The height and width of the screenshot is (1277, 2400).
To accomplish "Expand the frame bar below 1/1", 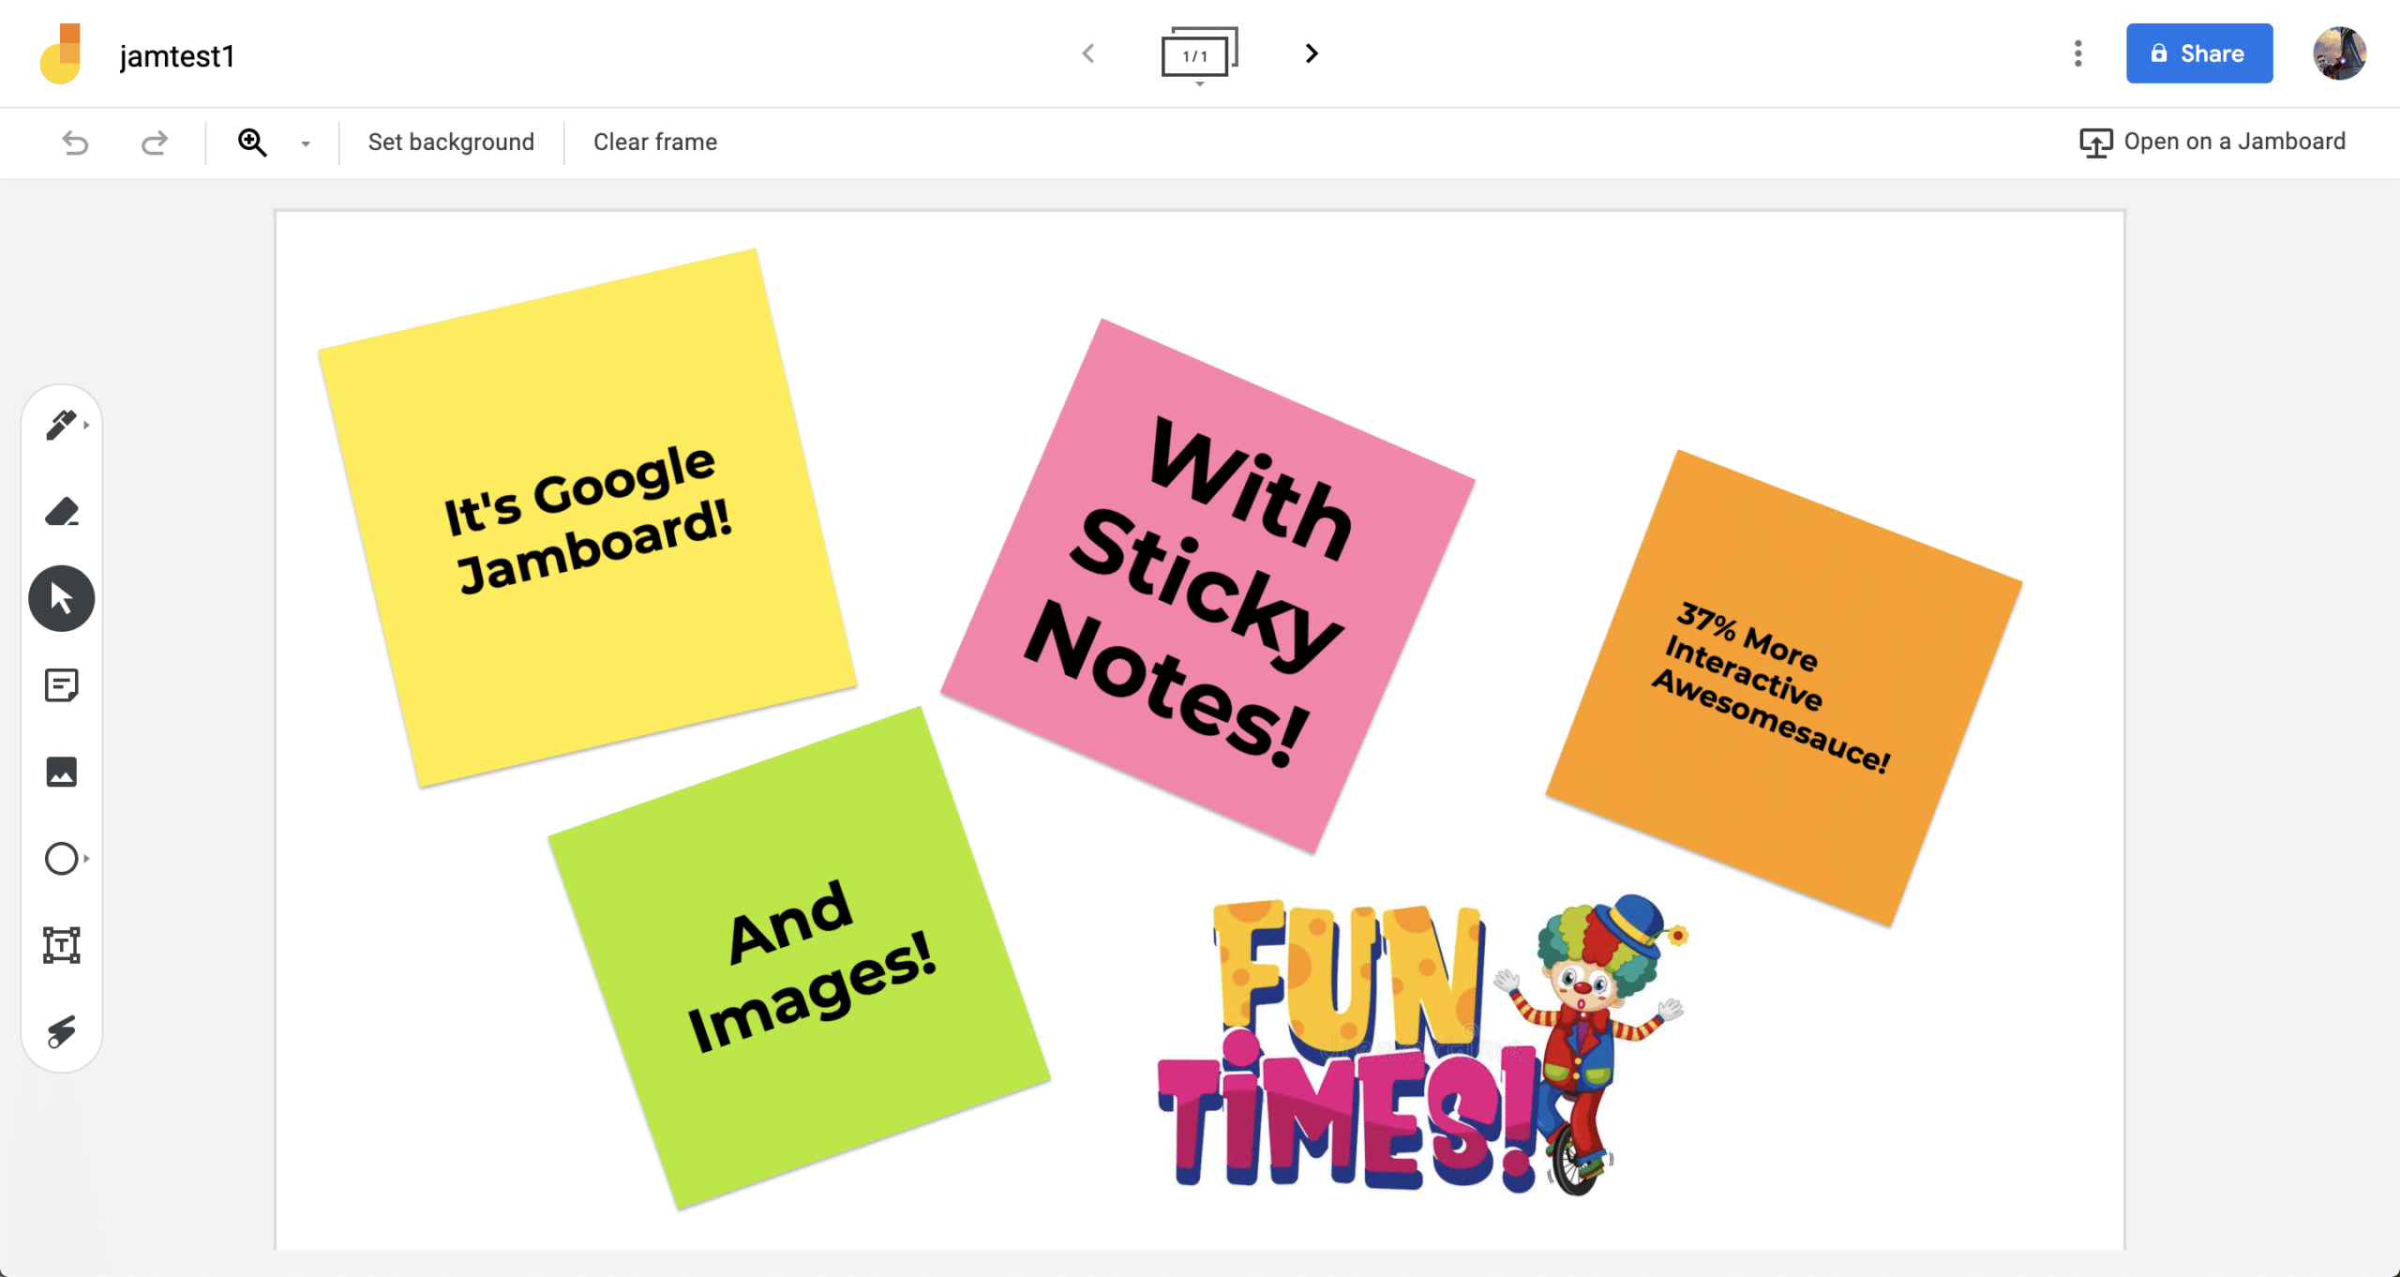I will [x=1198, y=84].
